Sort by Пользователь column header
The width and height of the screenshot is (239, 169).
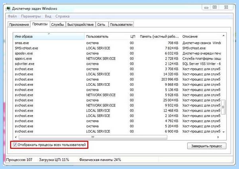click(106, 36)
